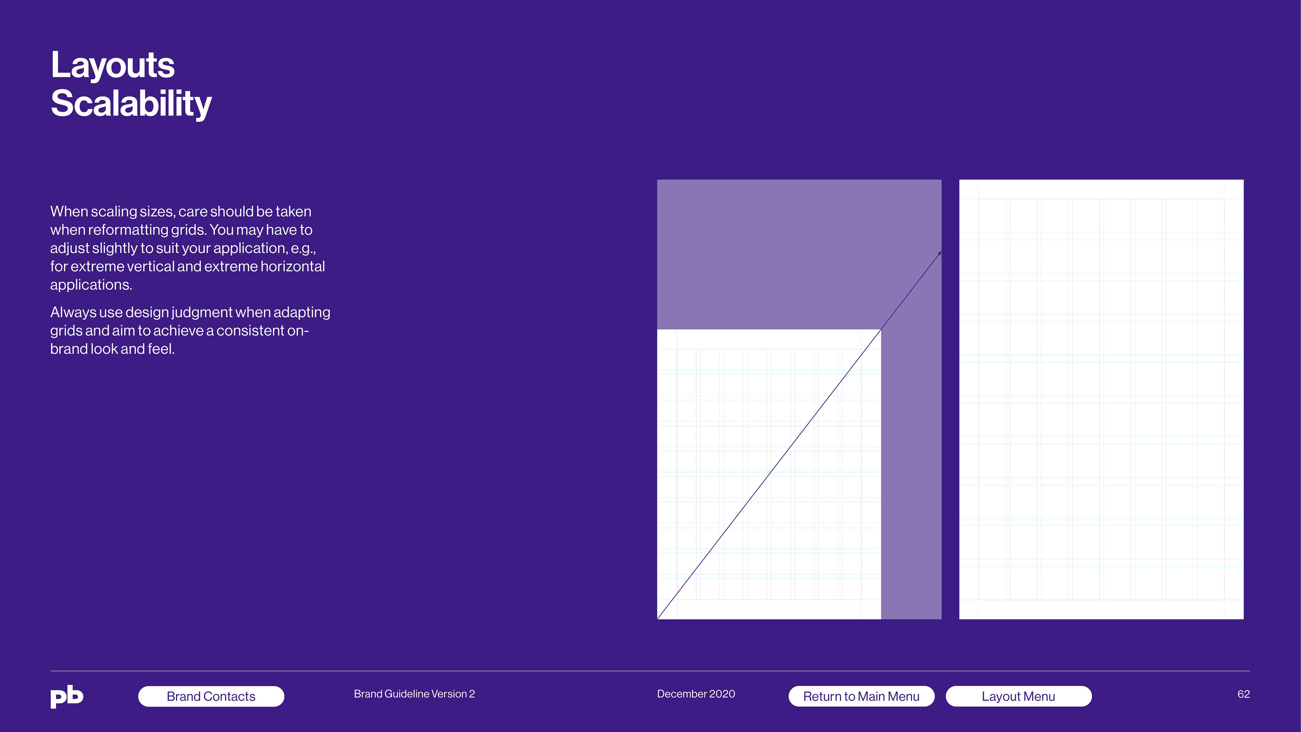This screenshot has height=732, width=1301.
Task: Click the arrowhead tip of the diagonal line
Action: pyautogui.click(x=941, y=252)
